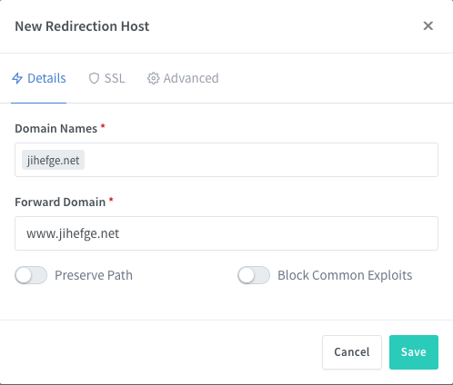Cancel the new redirection host

click(352, 352)
